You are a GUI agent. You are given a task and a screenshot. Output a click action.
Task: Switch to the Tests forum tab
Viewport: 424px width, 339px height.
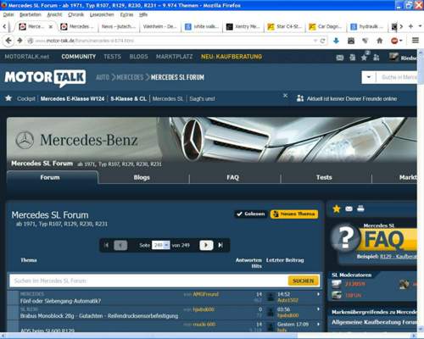pos(324,177)
